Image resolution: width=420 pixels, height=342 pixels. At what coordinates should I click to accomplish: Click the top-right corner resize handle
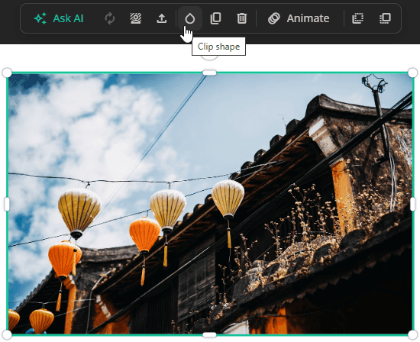tap(412, 73)
